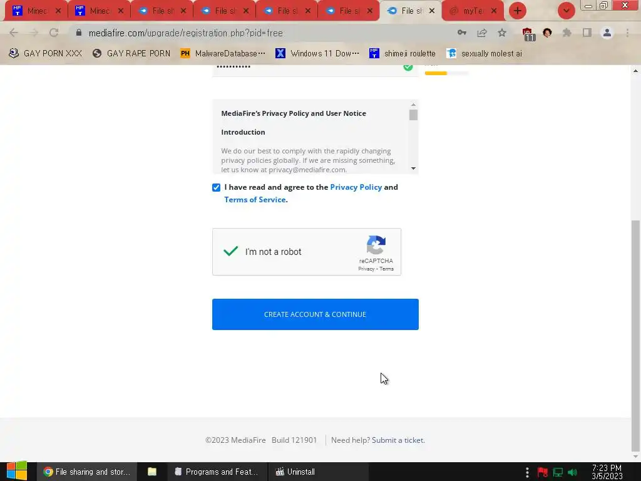This screenshot has height=481, width=641.
Task: Open the extension with the 11 badge
Action: coord(528,34)
